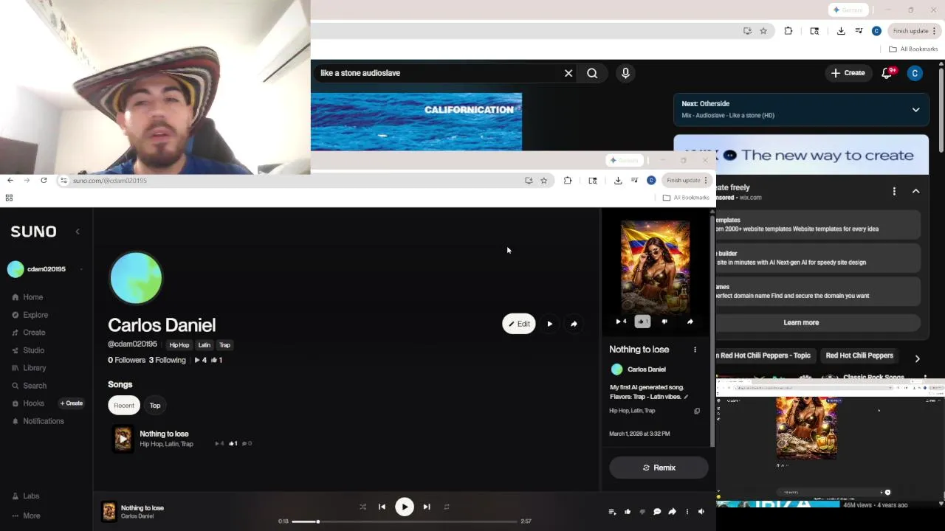The width and height of the screenshot is (945, 531).
Task: Click the + Create hooks button
Action: click(x=72, y=403)
